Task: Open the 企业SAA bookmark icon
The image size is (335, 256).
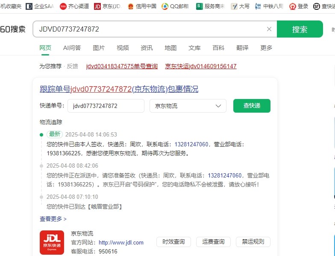Action: 29,6
